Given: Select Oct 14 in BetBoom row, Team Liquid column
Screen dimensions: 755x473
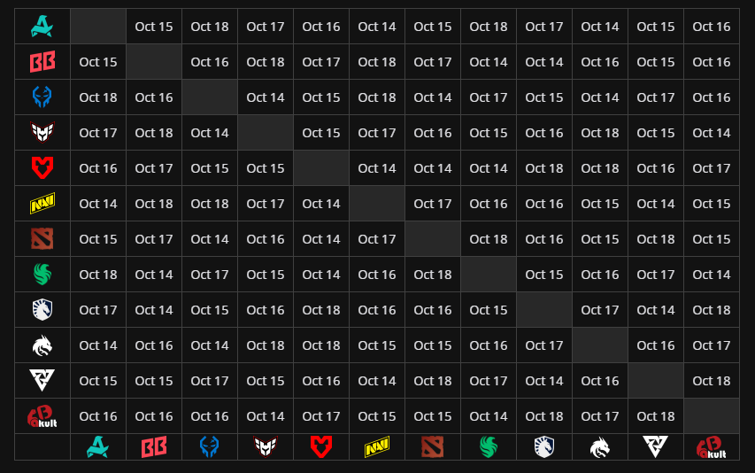Looking at the screenshot, I should (x=544, y=62).
